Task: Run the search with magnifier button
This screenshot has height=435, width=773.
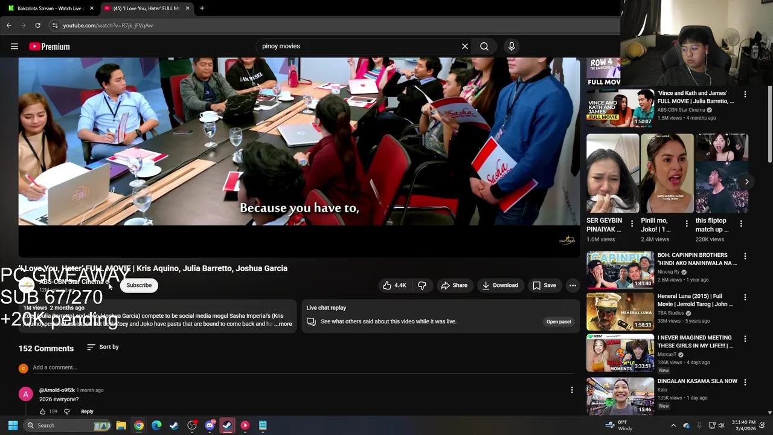Action: click(484, 47)
